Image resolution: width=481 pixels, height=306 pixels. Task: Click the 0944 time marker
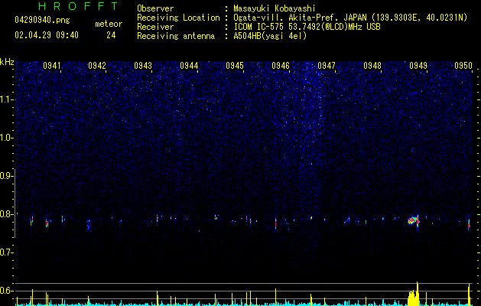189,66
